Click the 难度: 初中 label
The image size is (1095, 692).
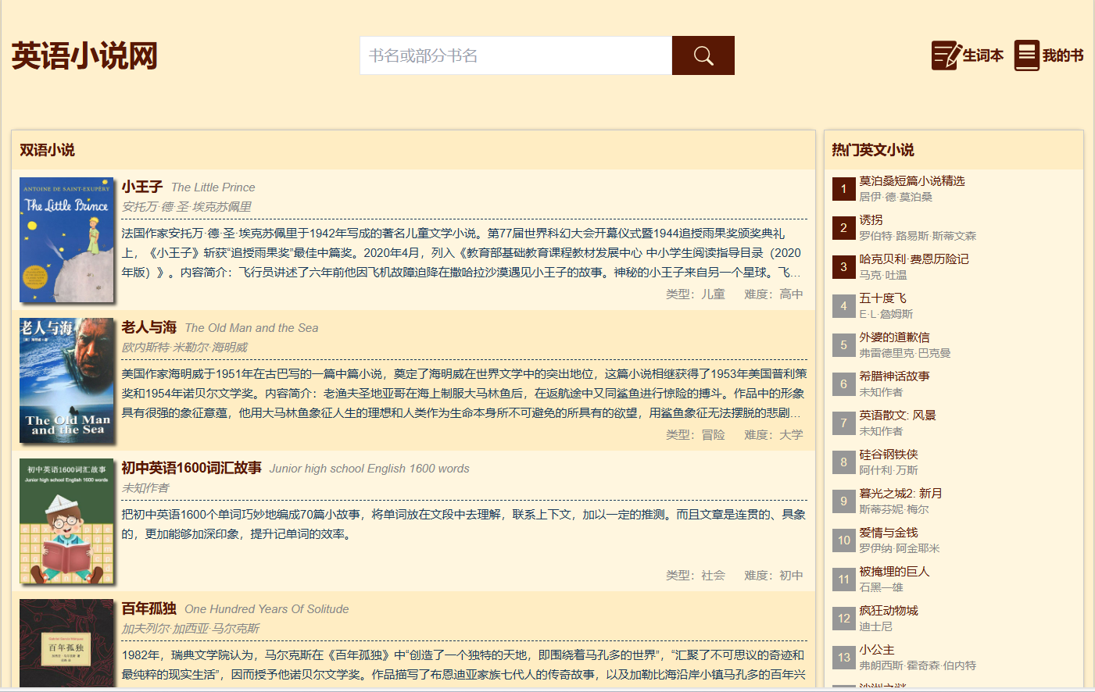tap(774, 575)
